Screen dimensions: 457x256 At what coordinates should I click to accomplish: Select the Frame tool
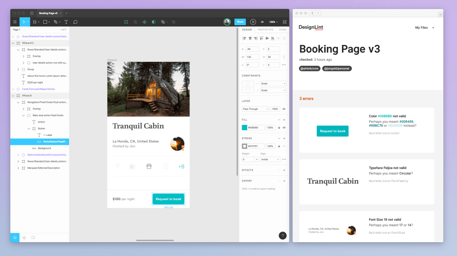pyautogui.click(x=35, y=22)
